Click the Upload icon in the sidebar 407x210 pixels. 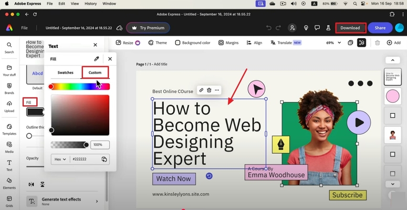[x=9, y=107]
